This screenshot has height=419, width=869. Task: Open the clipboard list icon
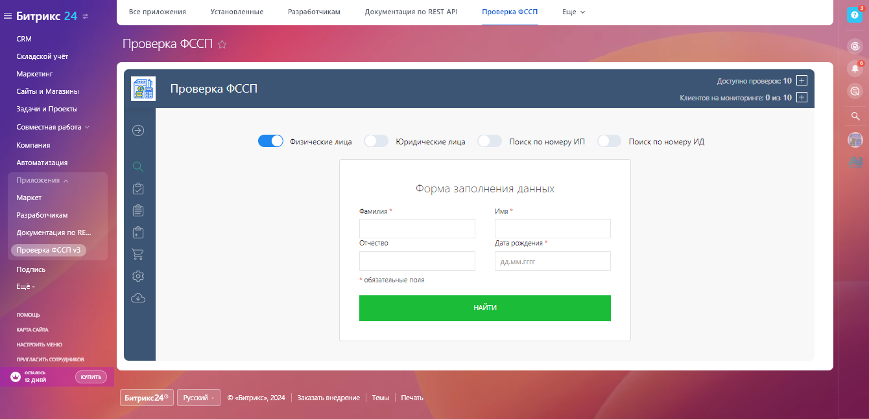click(137, 210)
